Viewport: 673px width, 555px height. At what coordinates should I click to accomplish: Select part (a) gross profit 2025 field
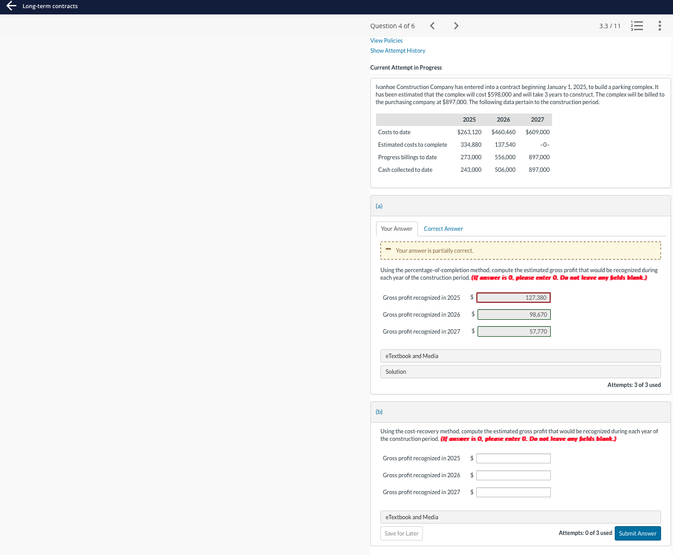coord(513,297)
